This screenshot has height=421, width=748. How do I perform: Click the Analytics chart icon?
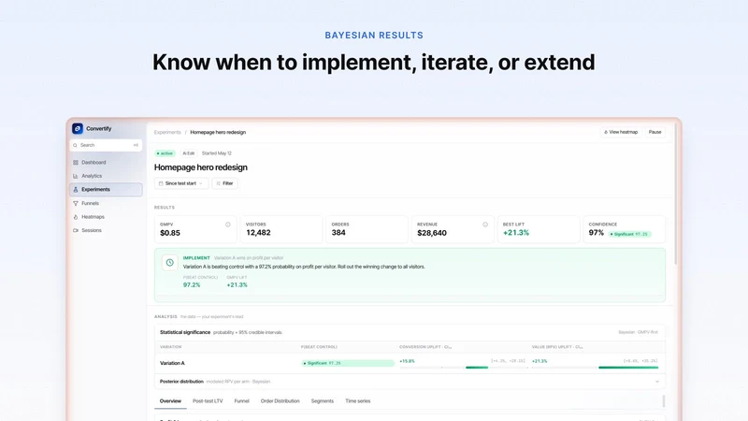click(76, 176)
